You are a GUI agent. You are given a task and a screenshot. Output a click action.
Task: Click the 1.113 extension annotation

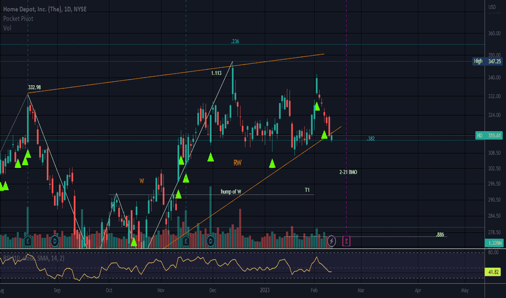216,73
